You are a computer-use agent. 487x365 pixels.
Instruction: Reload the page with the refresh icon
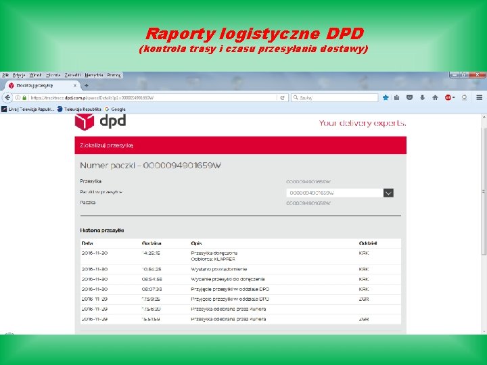click(x=282, y=98)
